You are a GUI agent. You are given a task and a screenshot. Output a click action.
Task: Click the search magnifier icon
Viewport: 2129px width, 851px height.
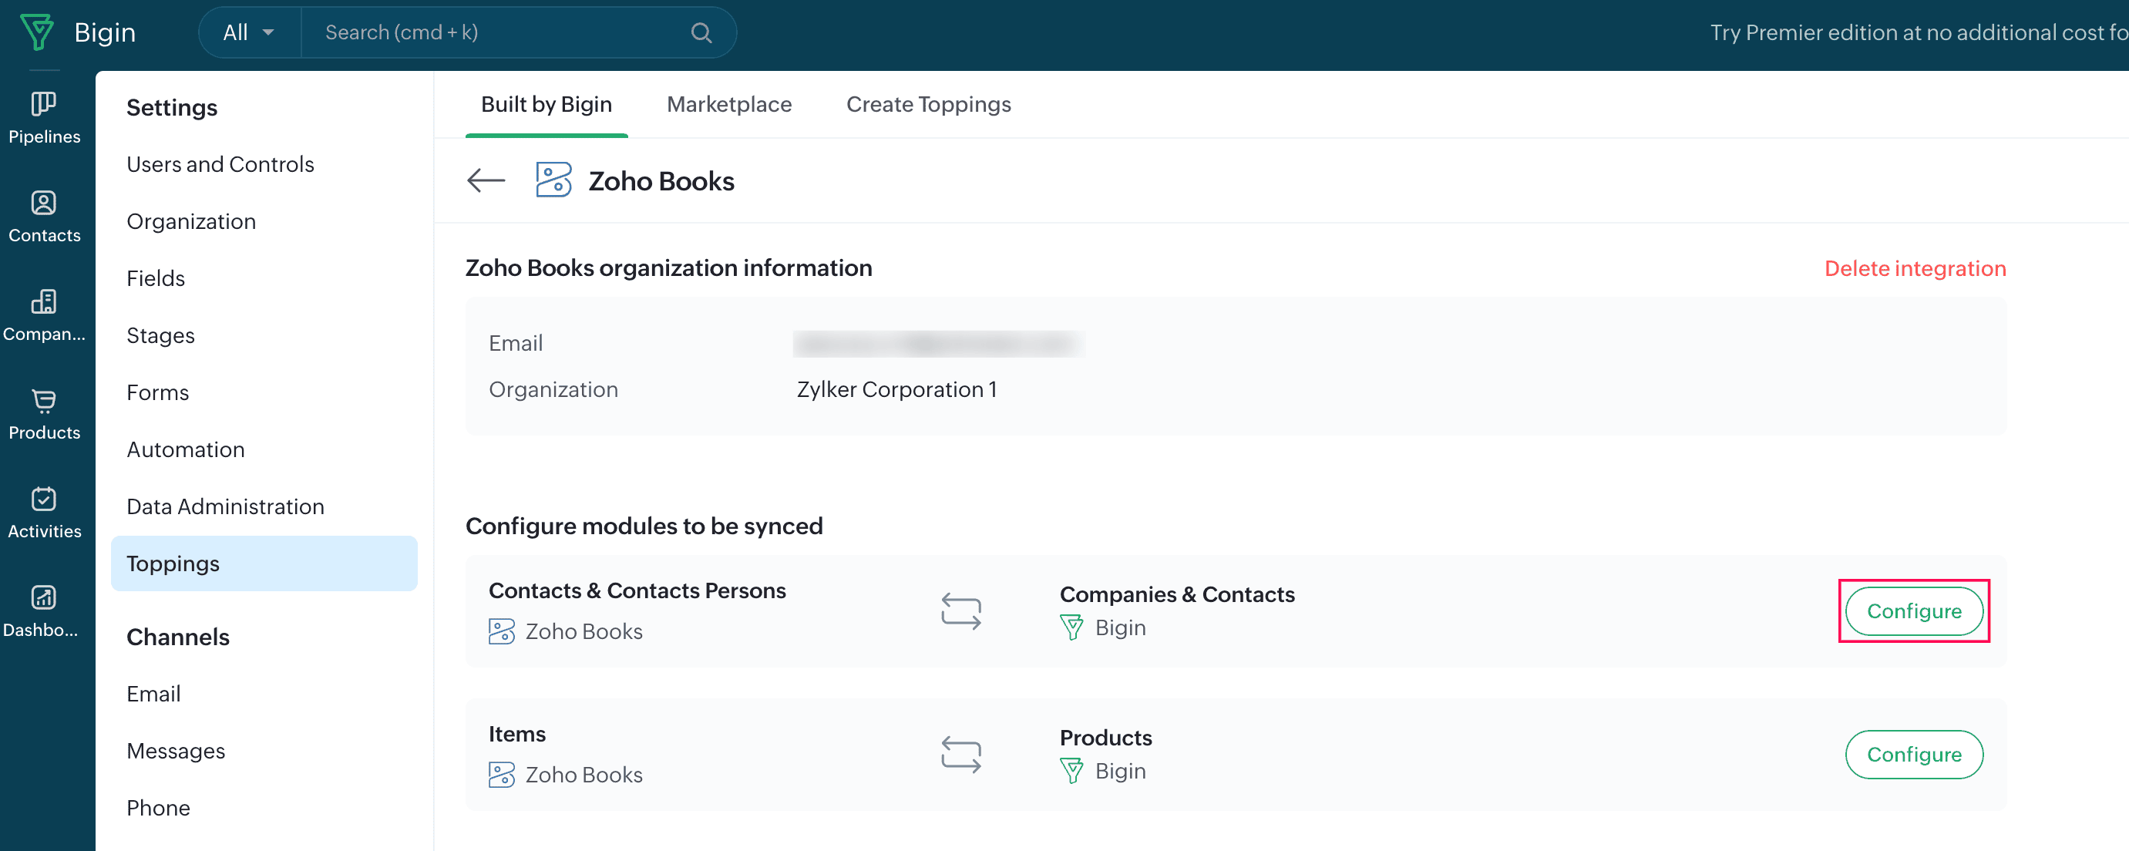[x=701, y=32]
